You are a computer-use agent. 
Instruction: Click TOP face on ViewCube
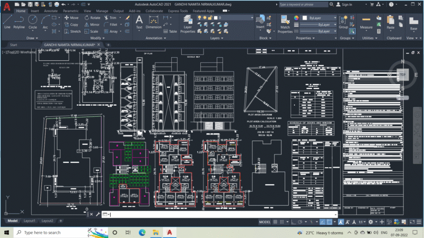coord(403,75)
